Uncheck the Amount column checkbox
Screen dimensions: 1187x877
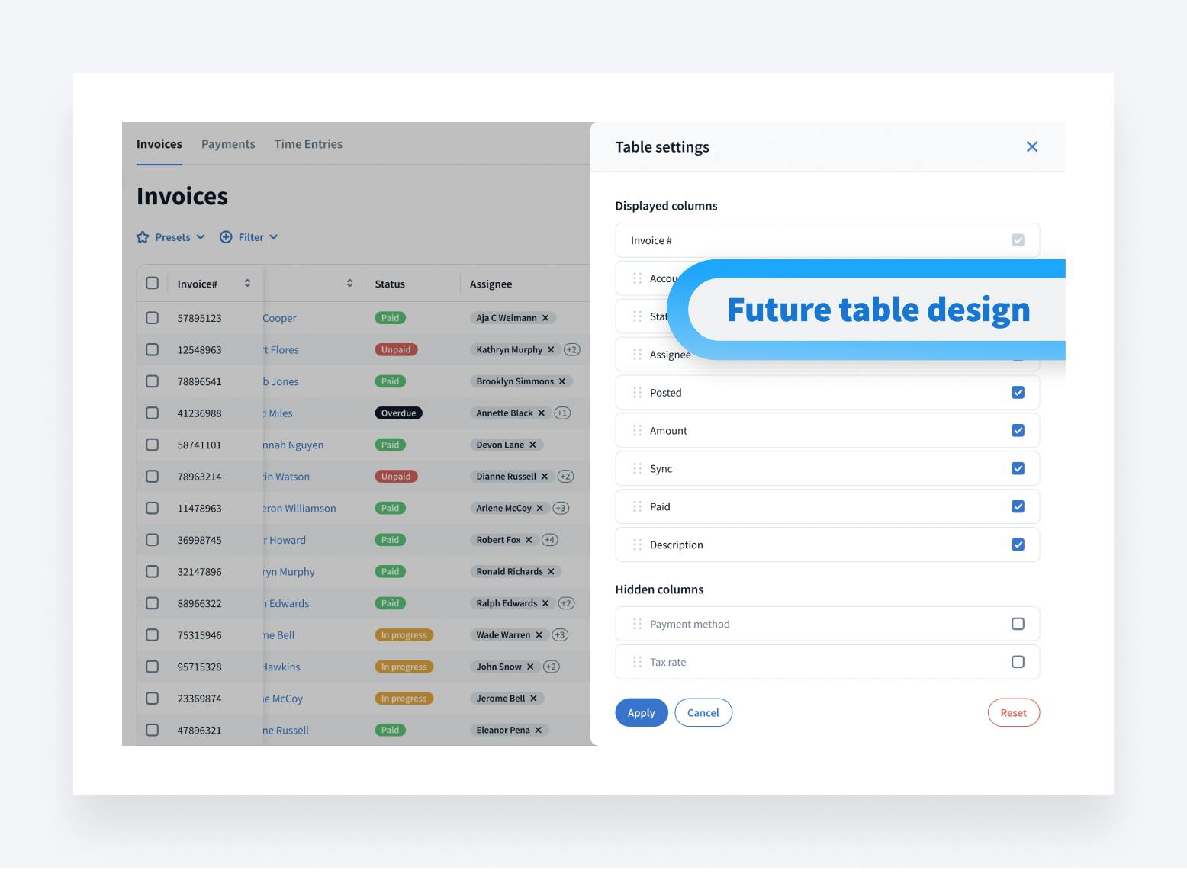click(x=1018, y=431)
